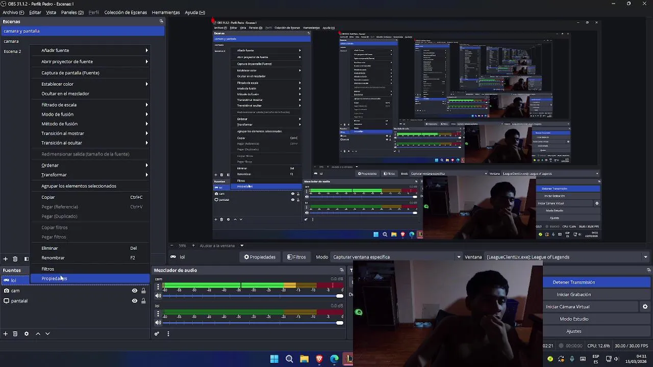Open virtual camera settings gear
This screenshot has height=367, width=653.
(x=645, y=307)
